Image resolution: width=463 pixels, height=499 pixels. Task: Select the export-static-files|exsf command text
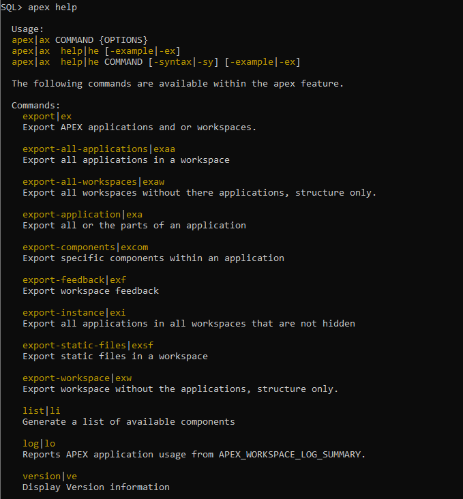pyautogui.click(x=88, y=346)
